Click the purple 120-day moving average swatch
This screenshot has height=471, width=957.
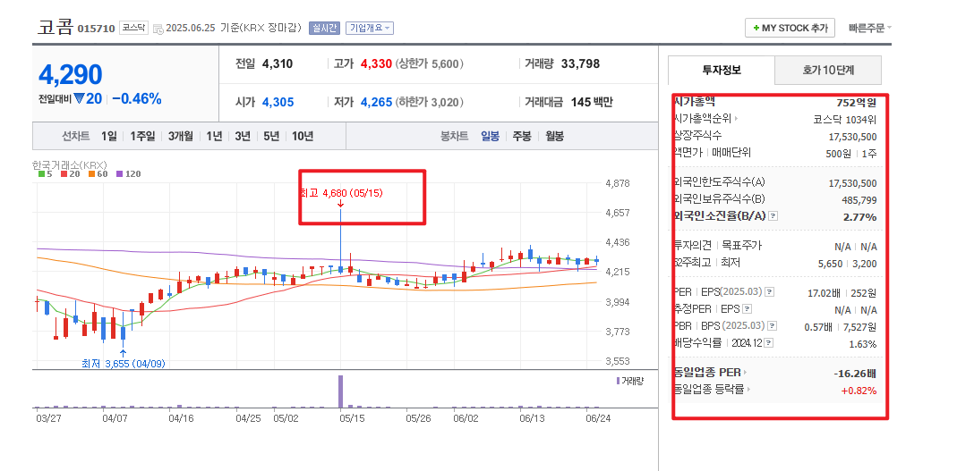120,174
